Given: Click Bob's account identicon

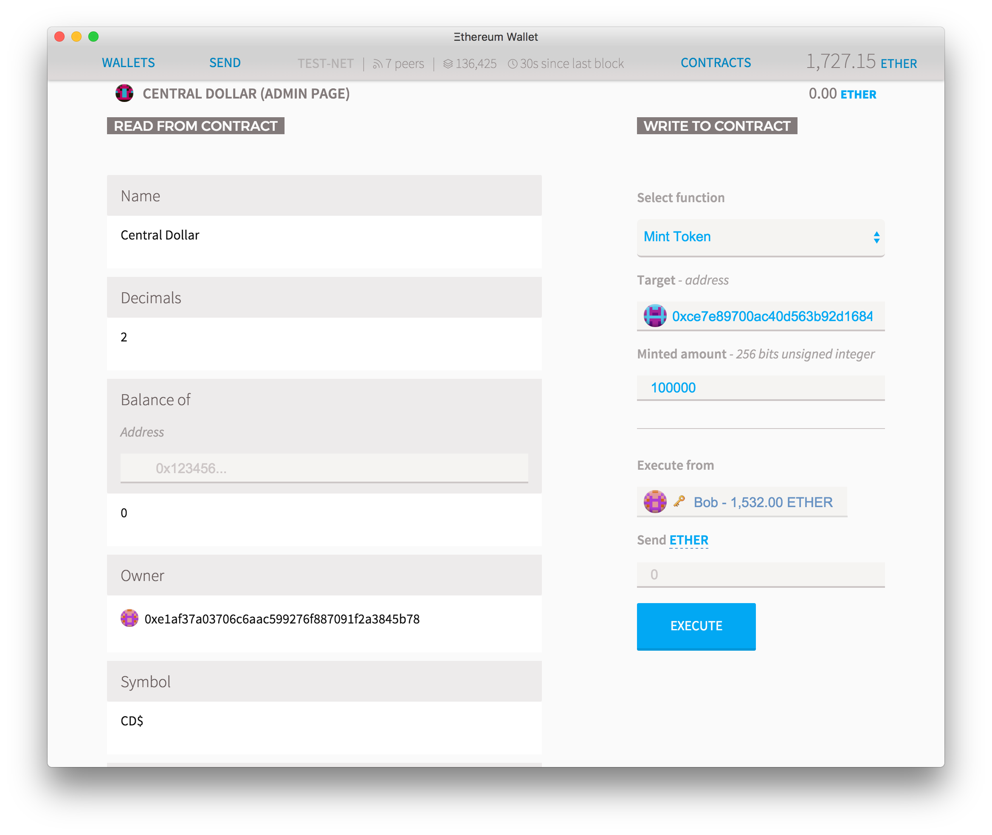Looking at the screenshot, I should click(654, 502).
